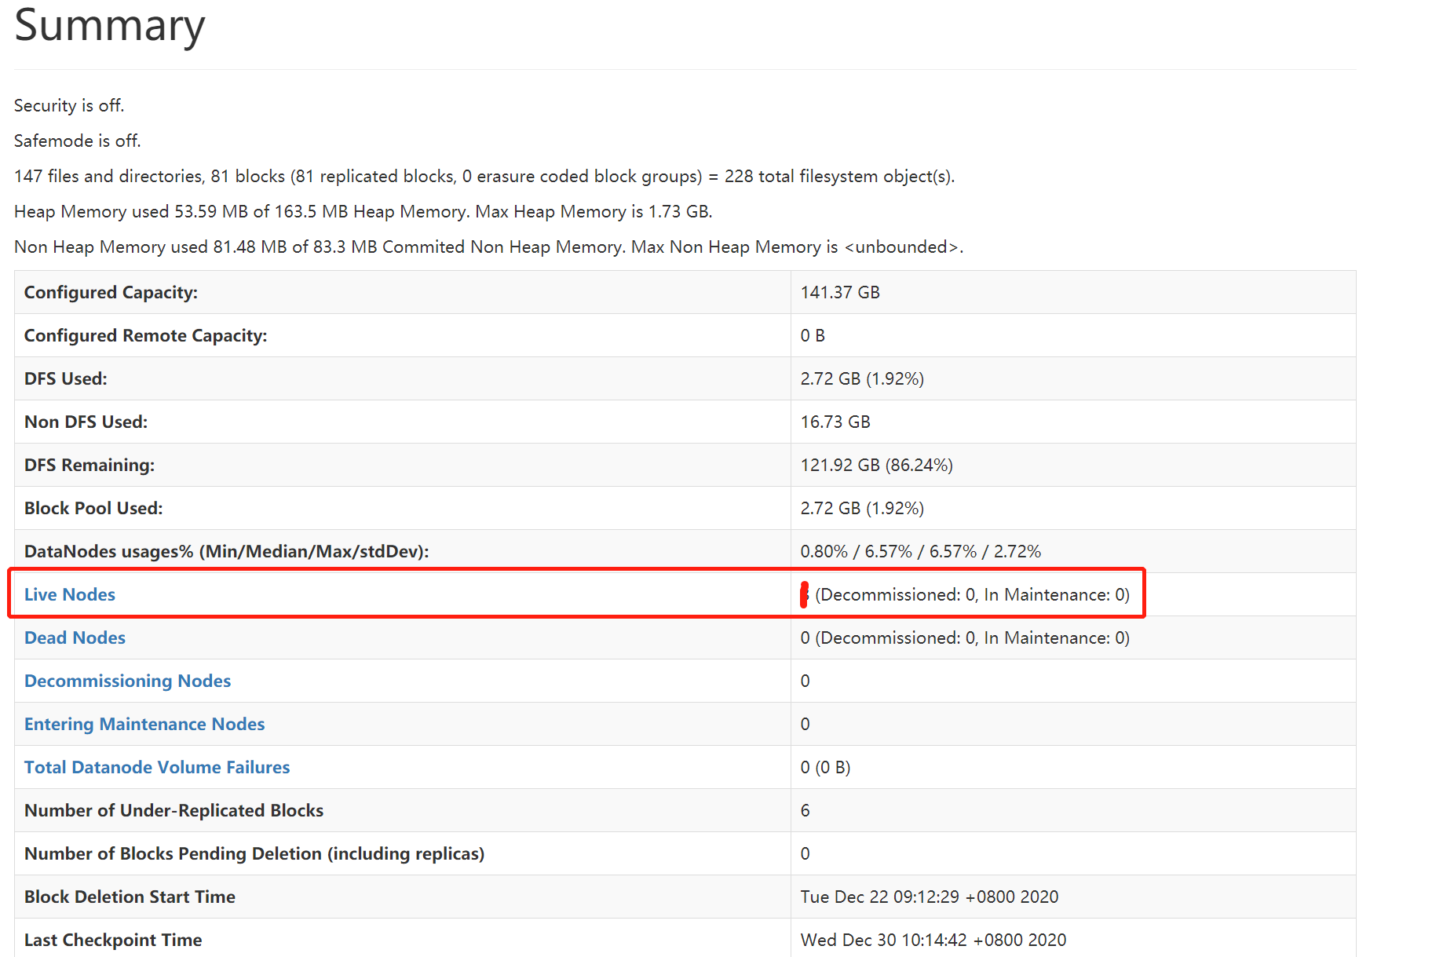Click the DFS Used value 2.72 GB (1.92%)

[862, 378]
